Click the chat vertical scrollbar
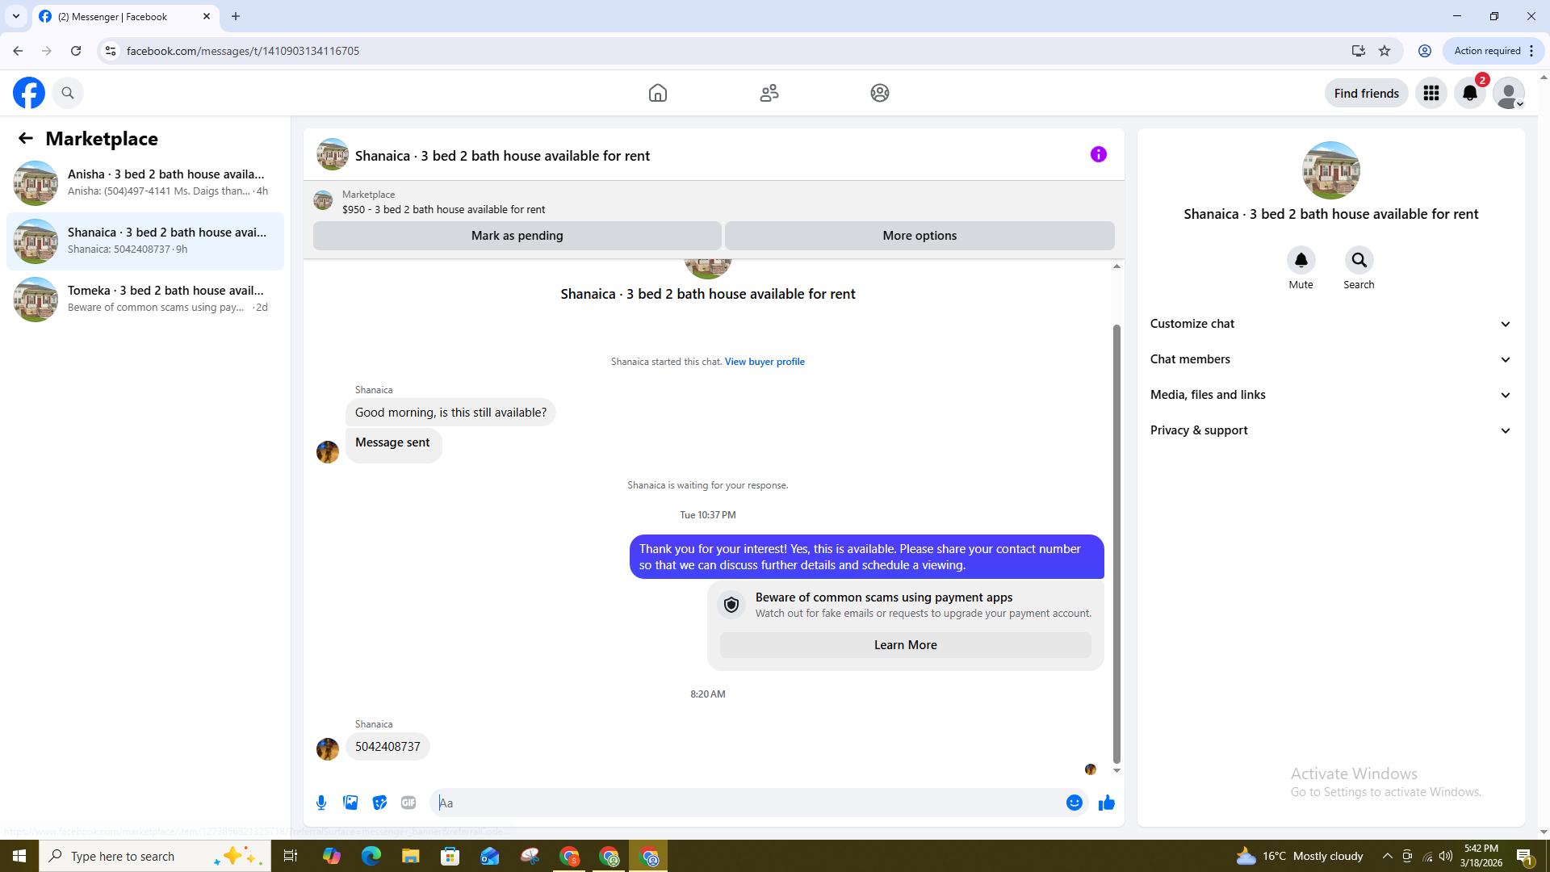Image resolution: width=1550 pixels, height=872 pixels. tap(1116, 541)
